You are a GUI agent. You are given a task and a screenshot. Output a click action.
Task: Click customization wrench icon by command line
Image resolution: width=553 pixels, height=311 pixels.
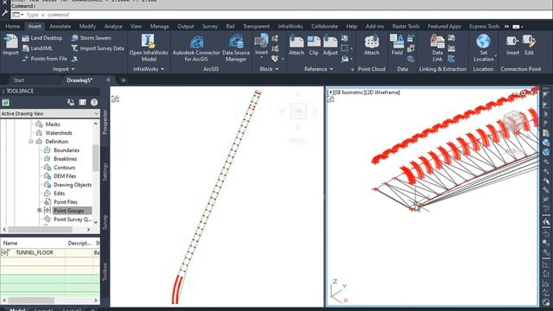pyautogui.click(x=4, y=14)
